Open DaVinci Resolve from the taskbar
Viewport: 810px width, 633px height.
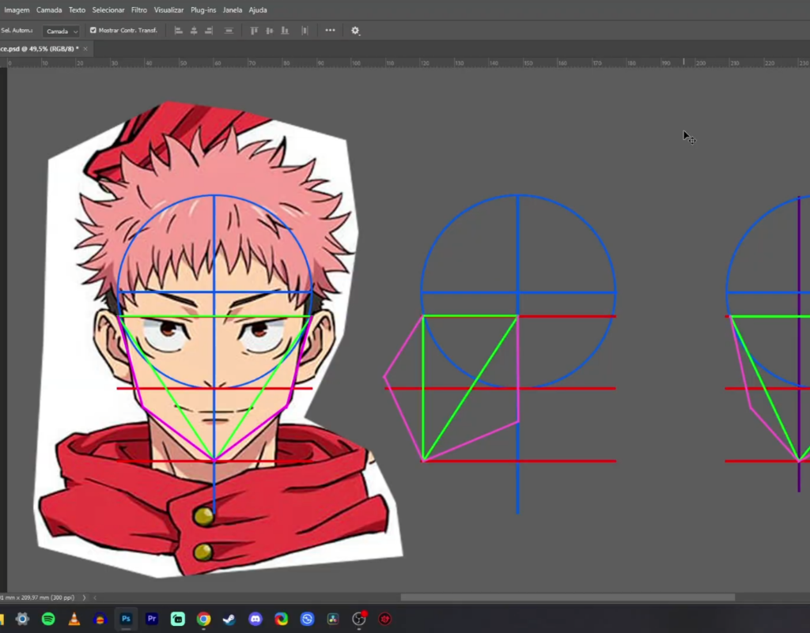pos(333,619)
